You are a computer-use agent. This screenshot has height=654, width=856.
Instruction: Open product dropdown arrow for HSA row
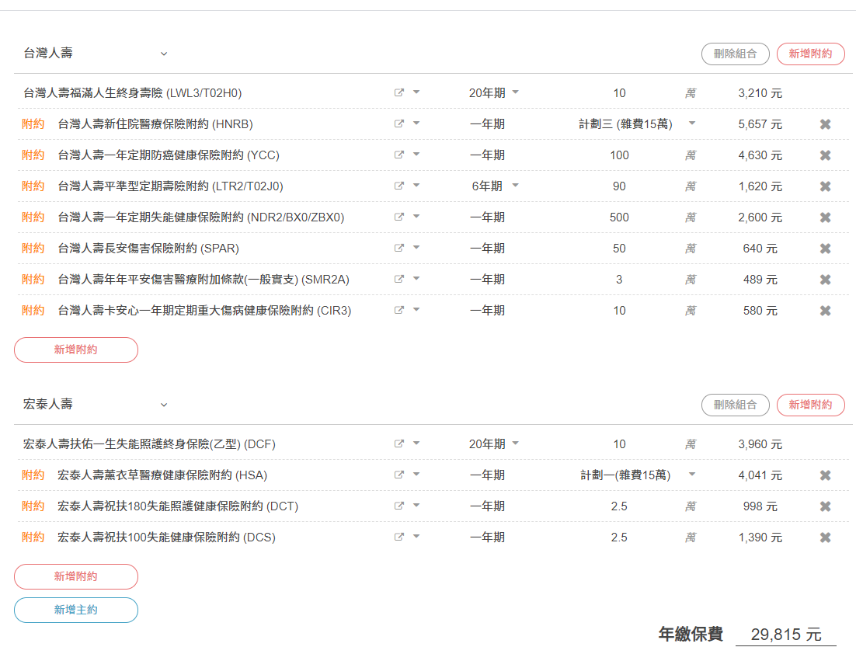coord(416,475)
